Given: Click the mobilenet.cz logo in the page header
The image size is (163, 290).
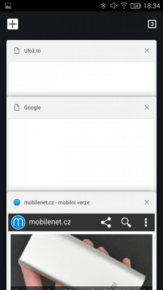Looking at the screenshot, I should pos(18,222).
